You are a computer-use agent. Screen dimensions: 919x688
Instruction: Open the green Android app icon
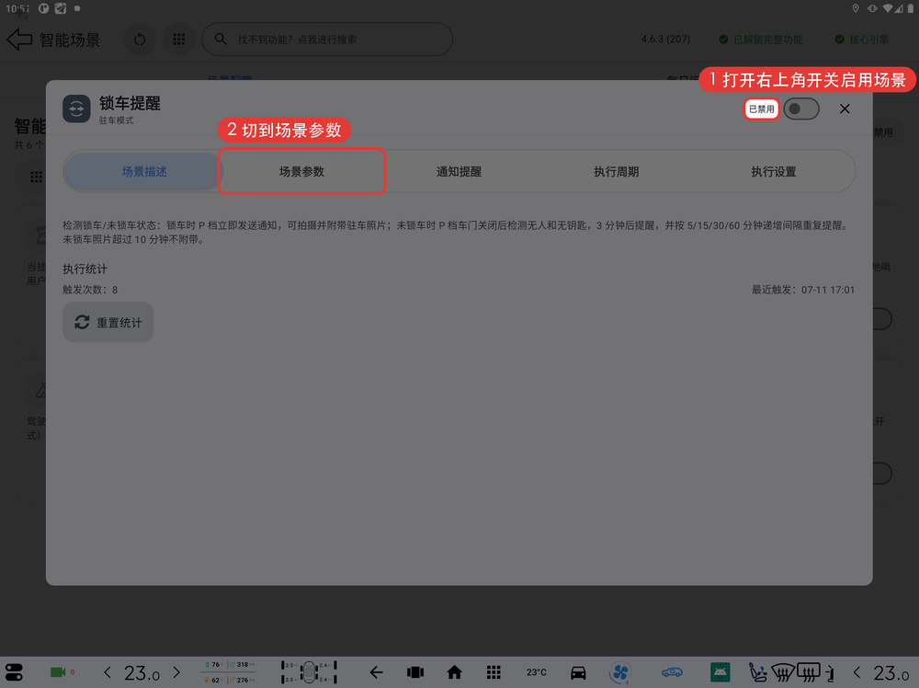[x=720, y=672]
